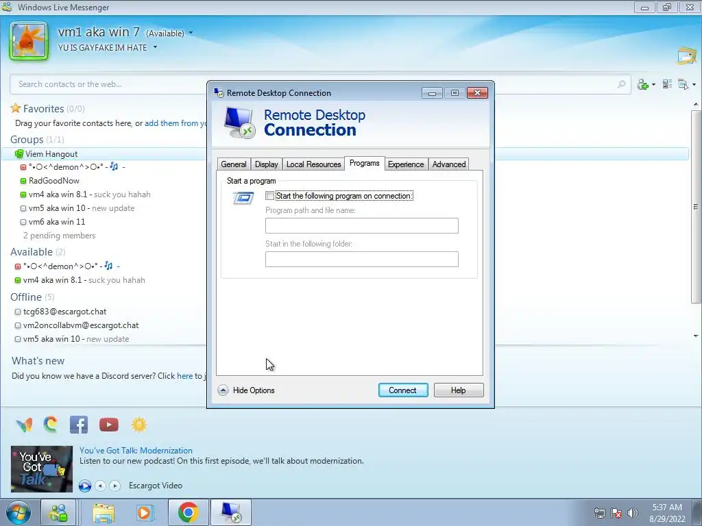Click the Start in the following folder field
Viewport: 702px width, 526px height.
point(362,259)
